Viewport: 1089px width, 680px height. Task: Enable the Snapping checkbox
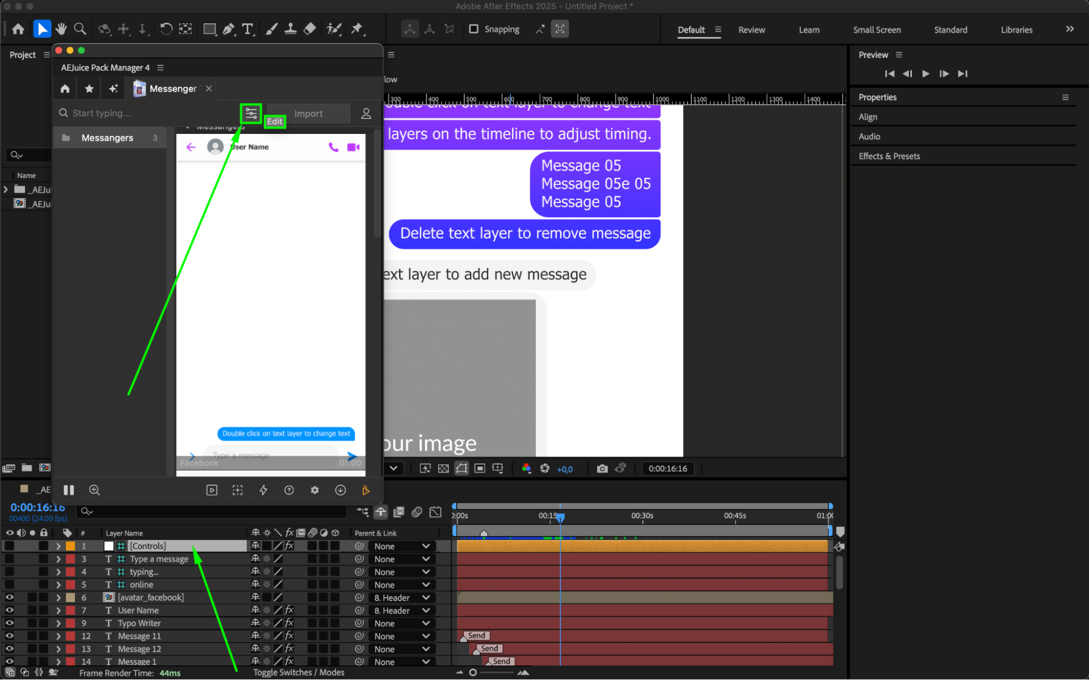coord(474,29)
